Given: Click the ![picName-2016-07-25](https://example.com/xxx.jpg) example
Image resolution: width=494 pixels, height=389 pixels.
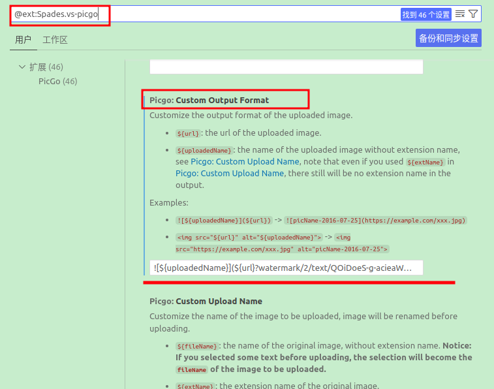Looking at the screenshot, I should [375, 221].
